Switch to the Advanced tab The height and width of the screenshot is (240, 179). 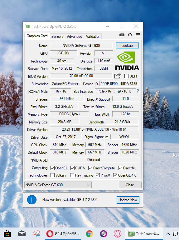pos(75,37)
